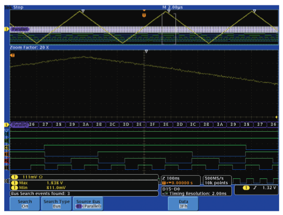Click the 500MS/s 10k points readout
Image resolution: width=283 pixels, height=215 pixels.
[x=217, y=181]
